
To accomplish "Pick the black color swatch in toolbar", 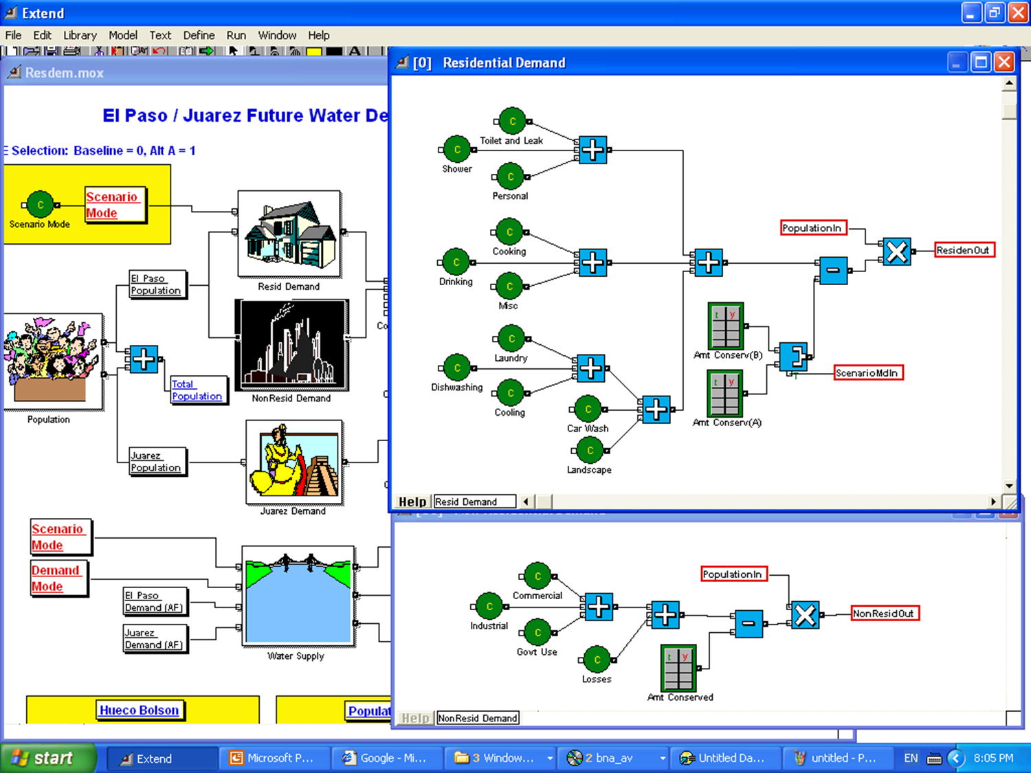I will (334, 52).
